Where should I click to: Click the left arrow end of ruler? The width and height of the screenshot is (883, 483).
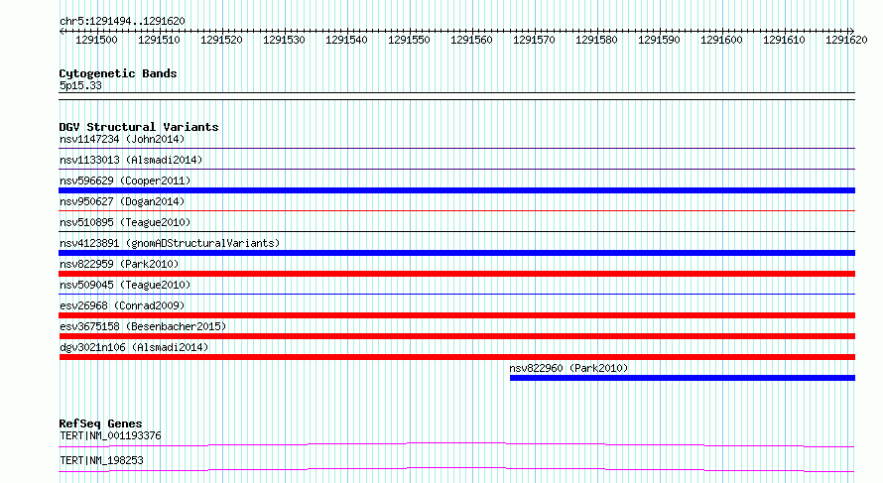(x=62, y=31)
